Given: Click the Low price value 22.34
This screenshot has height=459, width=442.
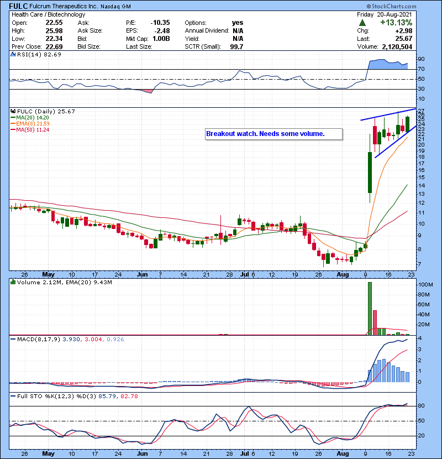Looking at the screenshot, I should [x=54, y=39].
